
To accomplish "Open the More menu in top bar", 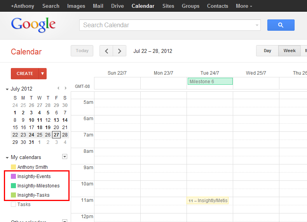I will 244,6.
